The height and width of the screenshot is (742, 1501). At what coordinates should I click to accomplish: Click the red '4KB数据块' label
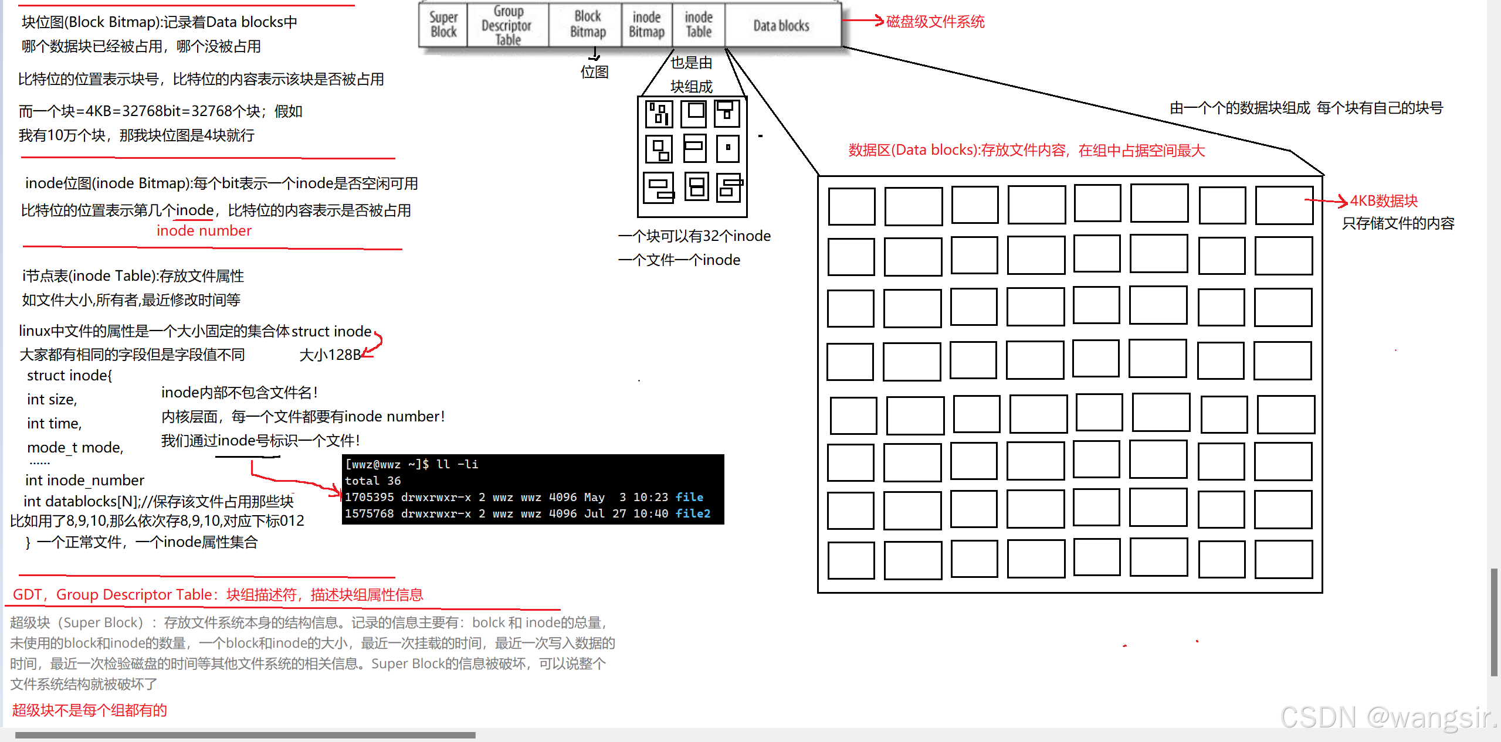1383,201
